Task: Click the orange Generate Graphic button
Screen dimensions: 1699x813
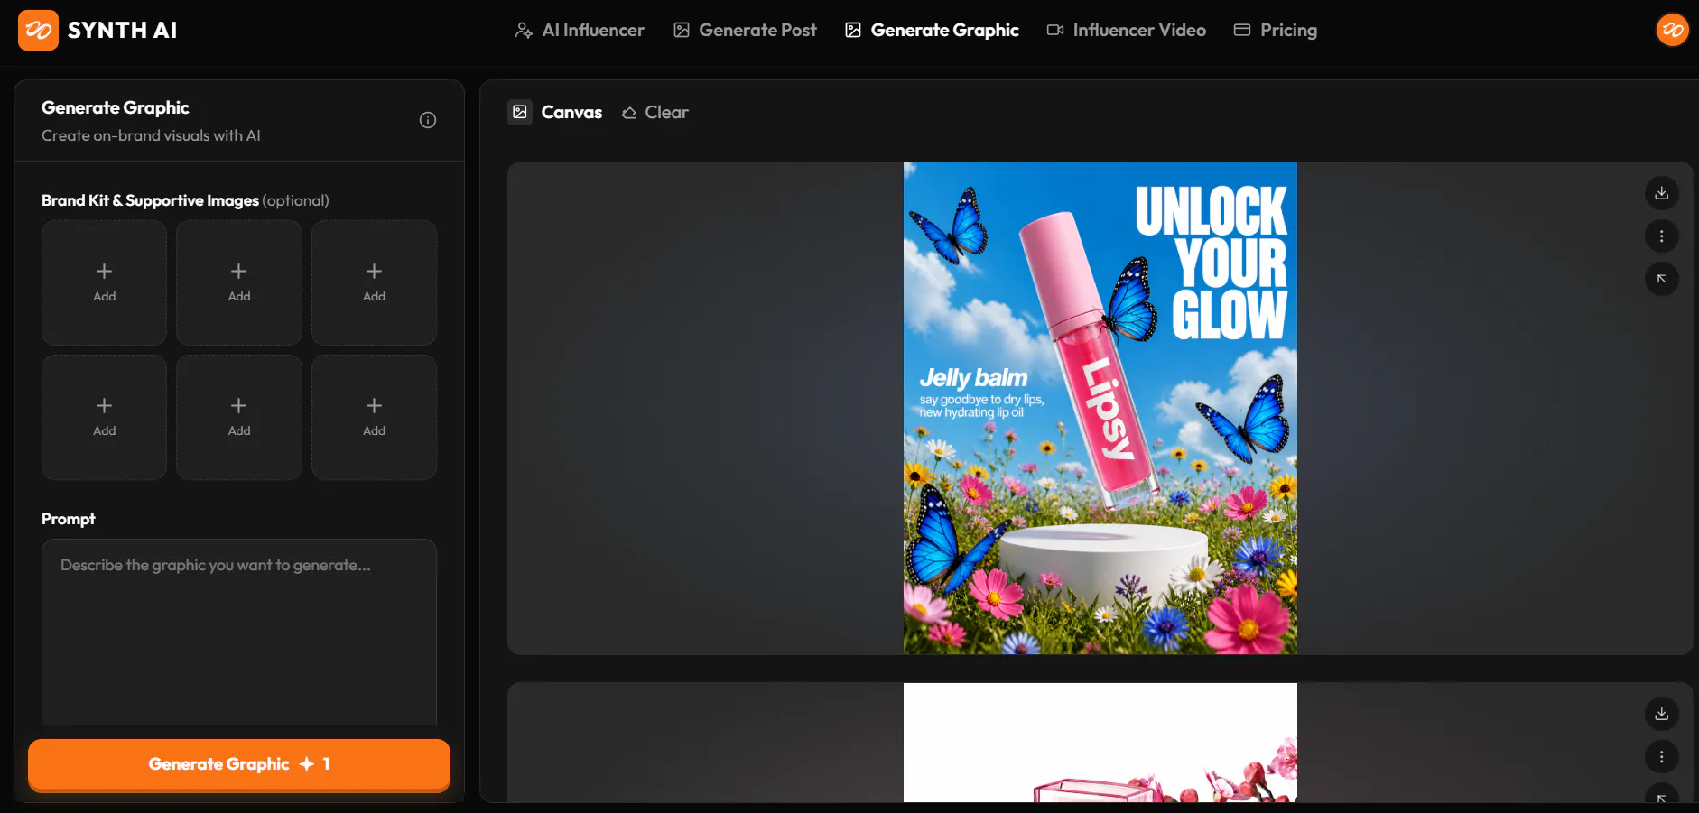Action: [x=239, y=764]
